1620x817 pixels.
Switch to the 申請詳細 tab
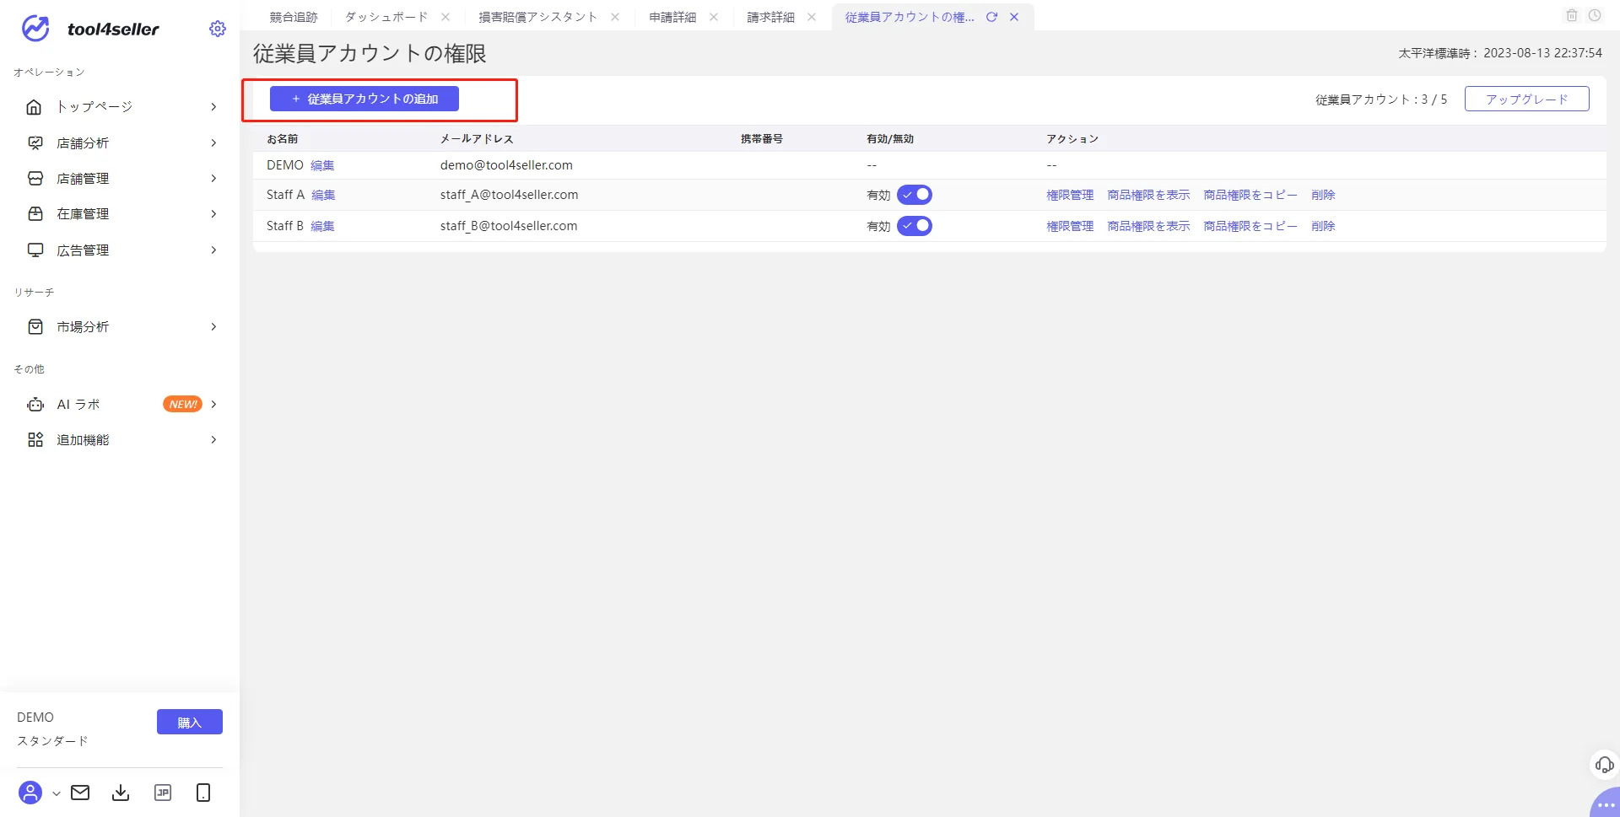pos(672,17)
